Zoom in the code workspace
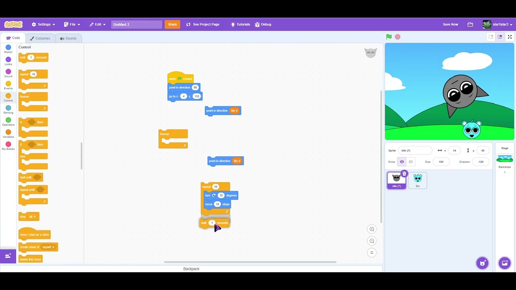 (372, 229)
